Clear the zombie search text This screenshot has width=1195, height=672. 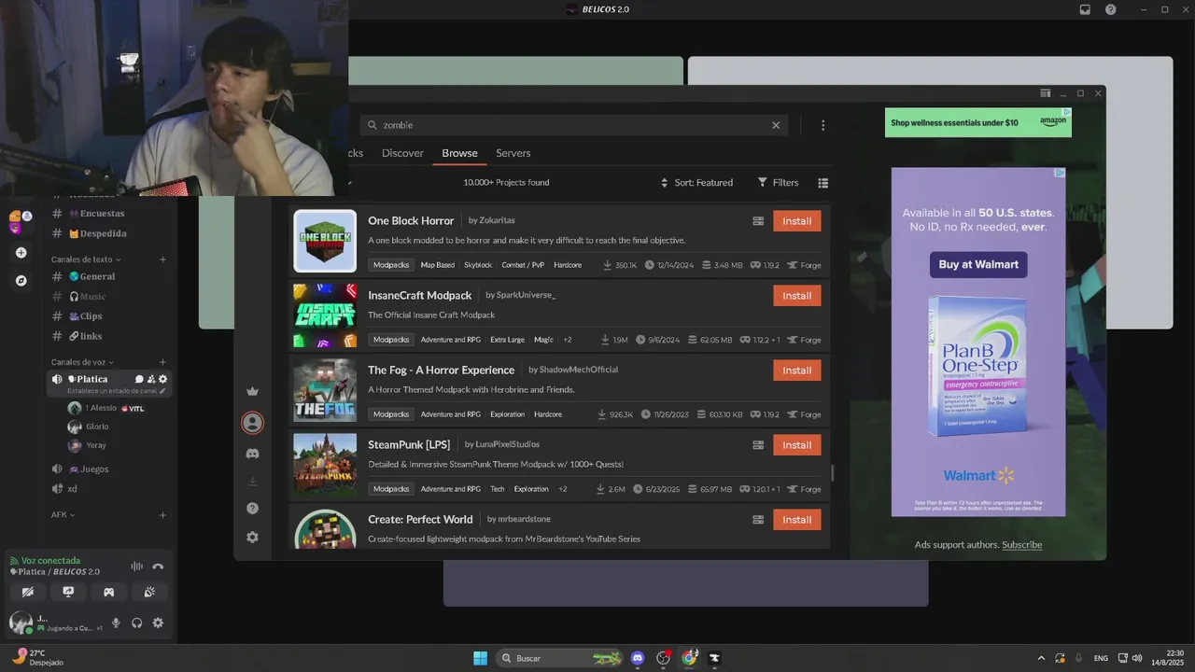776,125
